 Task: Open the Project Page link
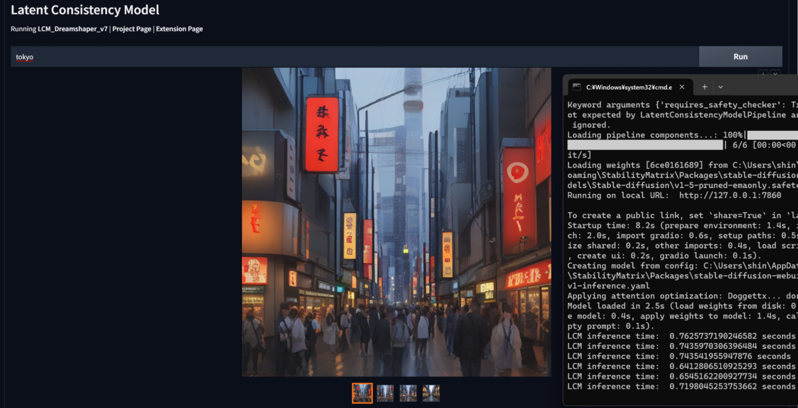click(132, 29)
